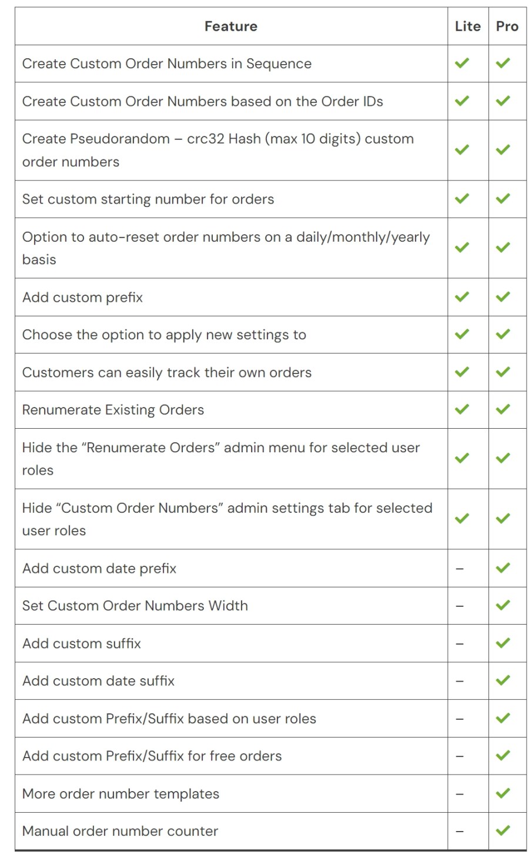Click the Lite checkmark for Customers can easily track orders
The image size is (529, 861).
(462, 372)
